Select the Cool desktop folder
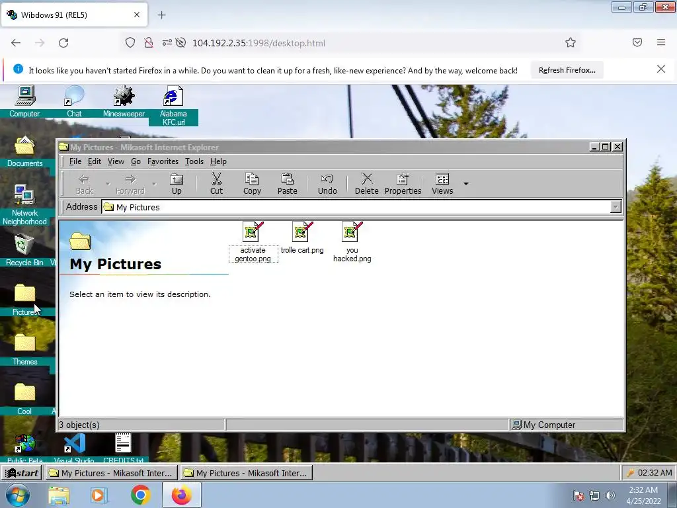This screenshot has height=508, width=677. point(24,399)
